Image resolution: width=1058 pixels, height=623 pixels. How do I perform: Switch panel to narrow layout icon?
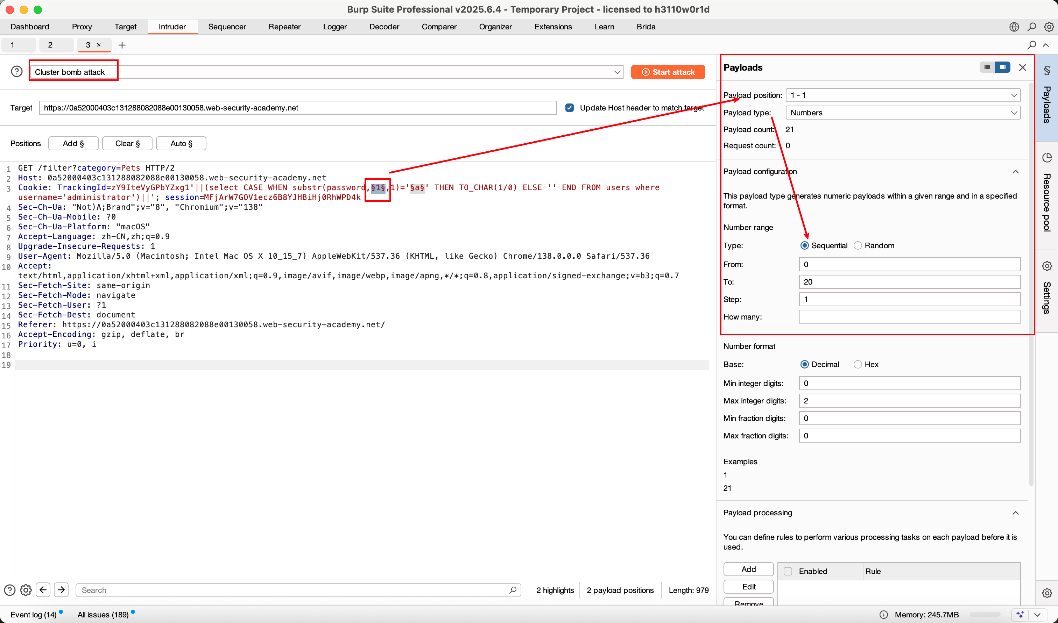coord(987,67)
